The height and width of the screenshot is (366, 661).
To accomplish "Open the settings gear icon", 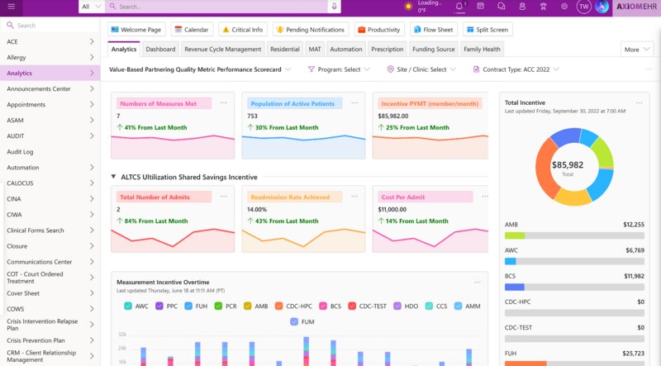I will pyautogui.click(x=564, y=7).
